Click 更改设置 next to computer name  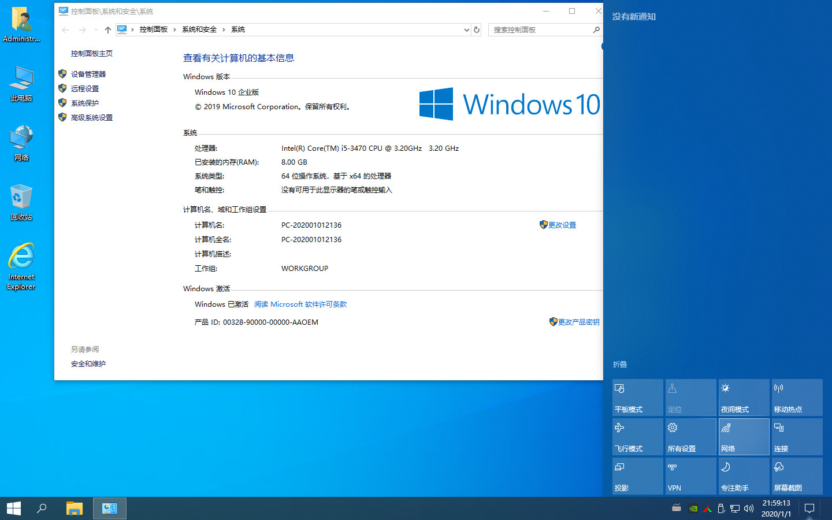(x=562, y=225)
